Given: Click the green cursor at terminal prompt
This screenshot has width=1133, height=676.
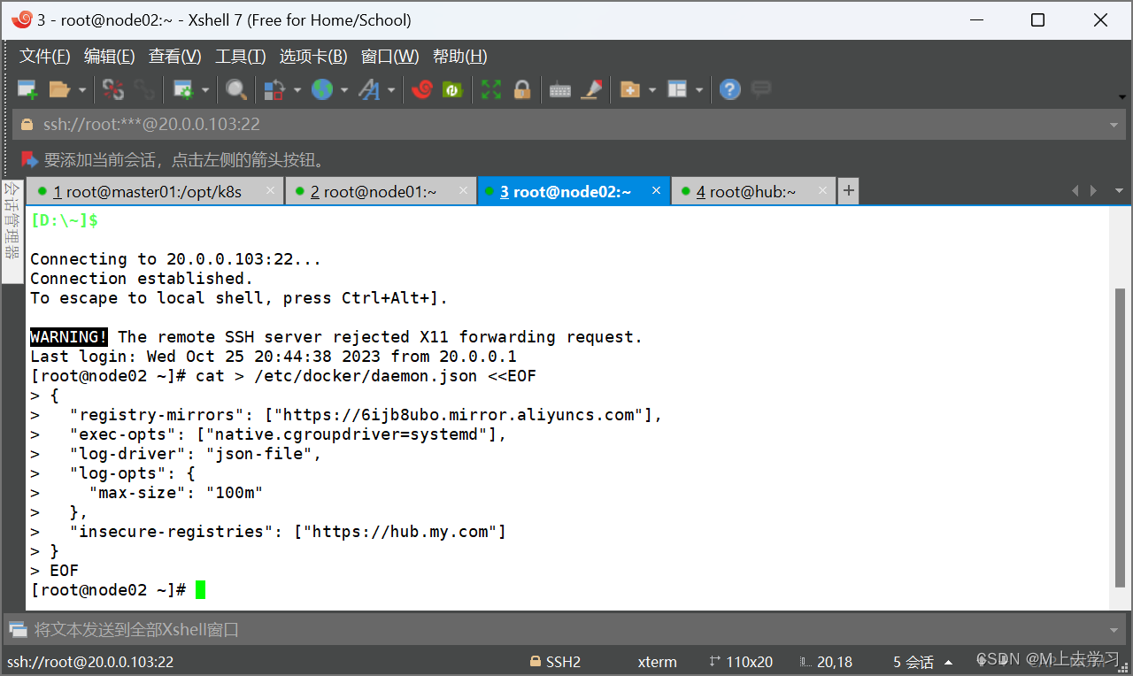Looking at the screenshot, I should click(x=200, y=590).
